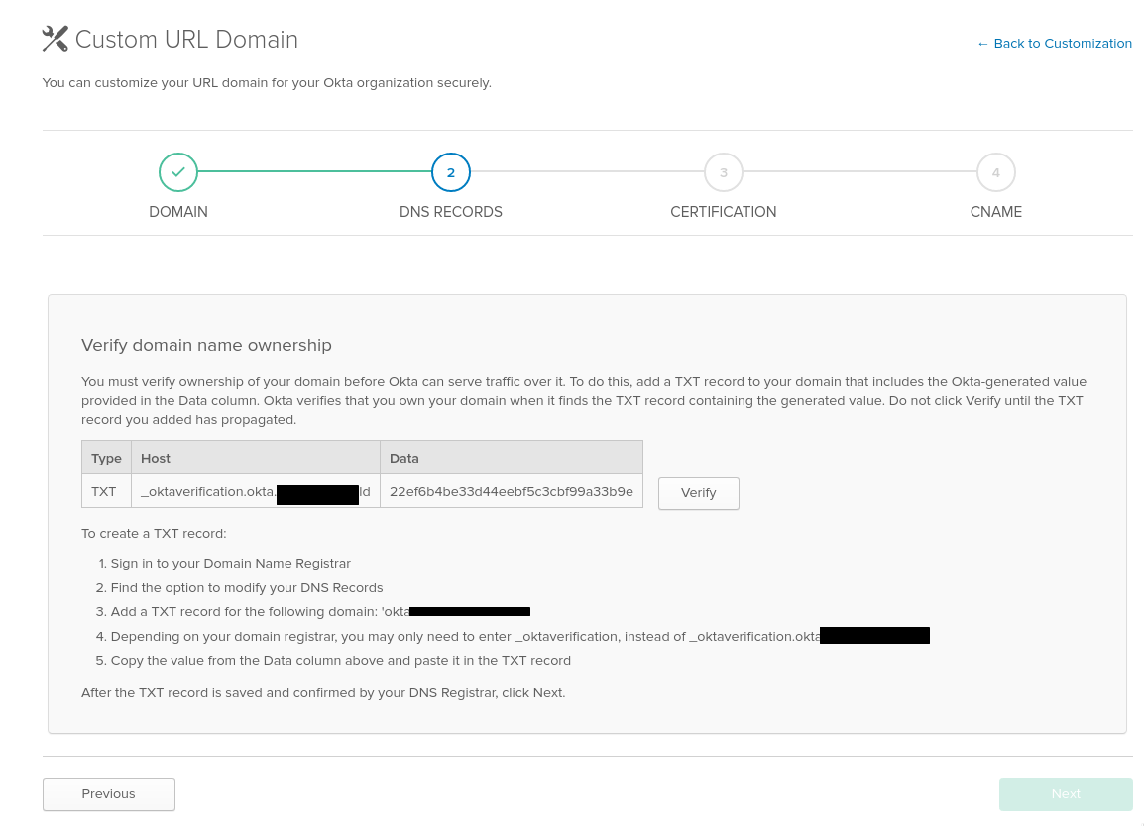Open the Back to Customization link
The width and height of the screenshot is (1144, 826).
(1054, 43)
